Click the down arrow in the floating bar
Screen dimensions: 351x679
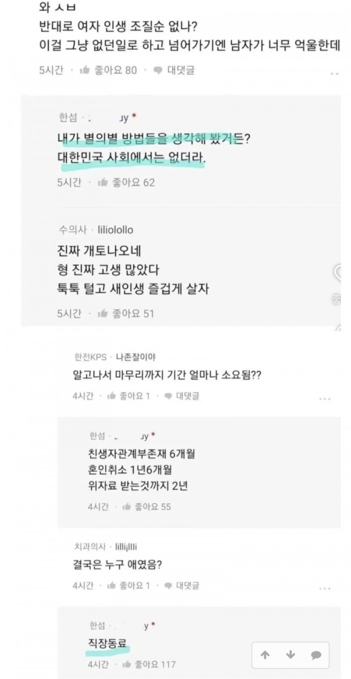click(x=290, y=655)
